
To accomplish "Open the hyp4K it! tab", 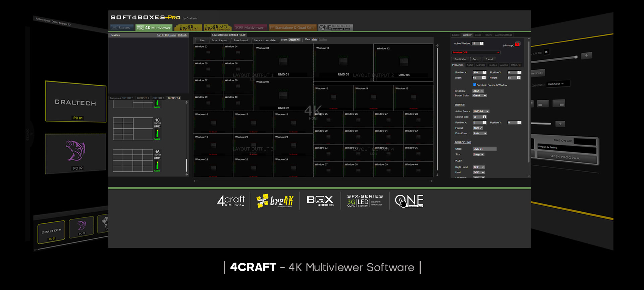I will [x=188, y=28].
